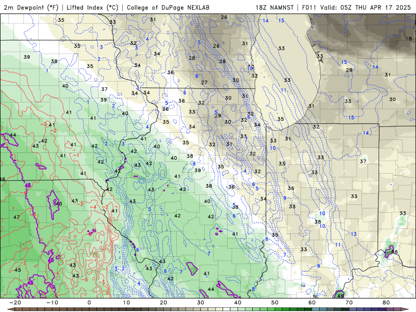Select 'College of DuPage NEXLAB' header text
The image size is (416, 312).
tap(168, 7)
